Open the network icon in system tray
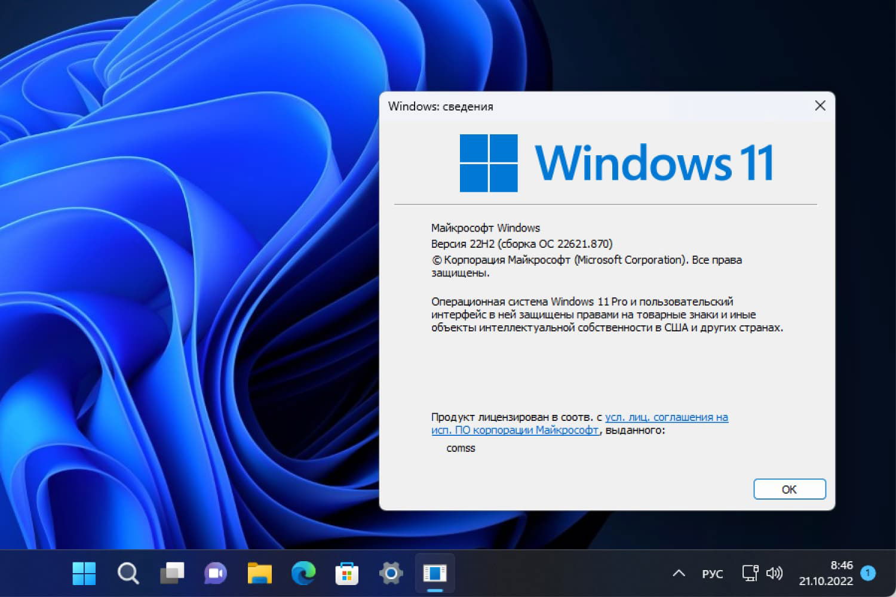Viewport: 896px width, 597px height. pos(750,574)
